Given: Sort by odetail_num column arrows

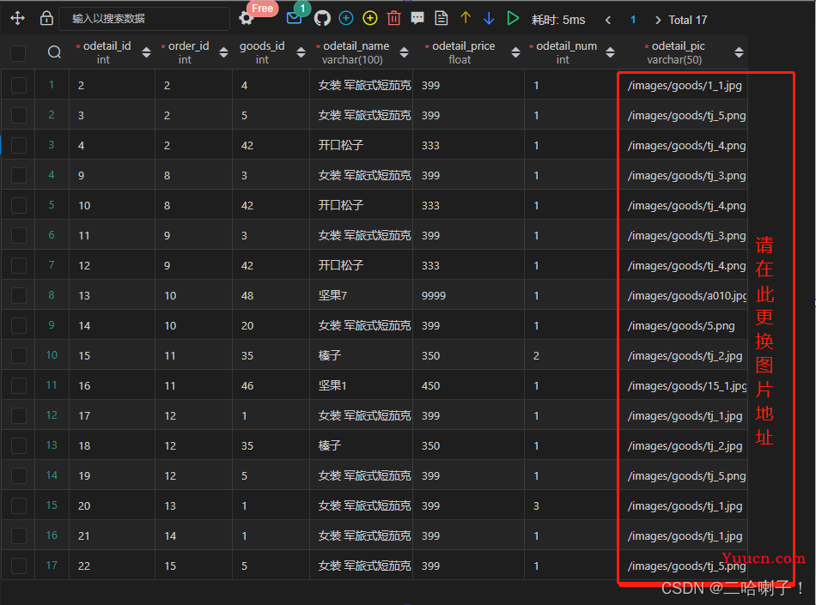Looking at the screenshot, I should click(x=611, y=52).
